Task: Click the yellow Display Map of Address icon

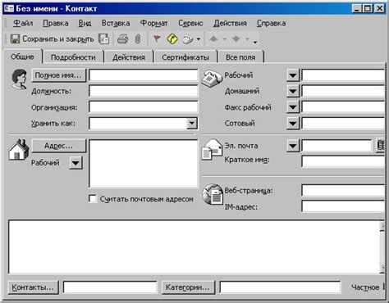Action: click(x=172, y=39)
